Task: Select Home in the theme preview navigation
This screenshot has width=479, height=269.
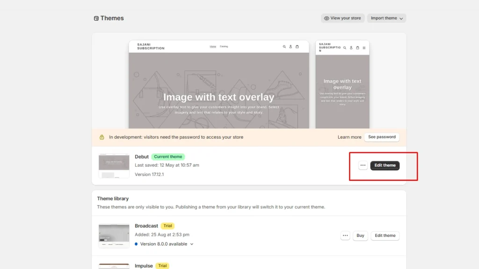Action: [213, 47]
